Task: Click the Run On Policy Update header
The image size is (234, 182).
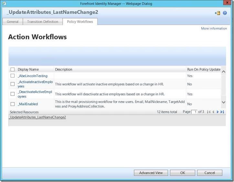Action: coord(204,69)
